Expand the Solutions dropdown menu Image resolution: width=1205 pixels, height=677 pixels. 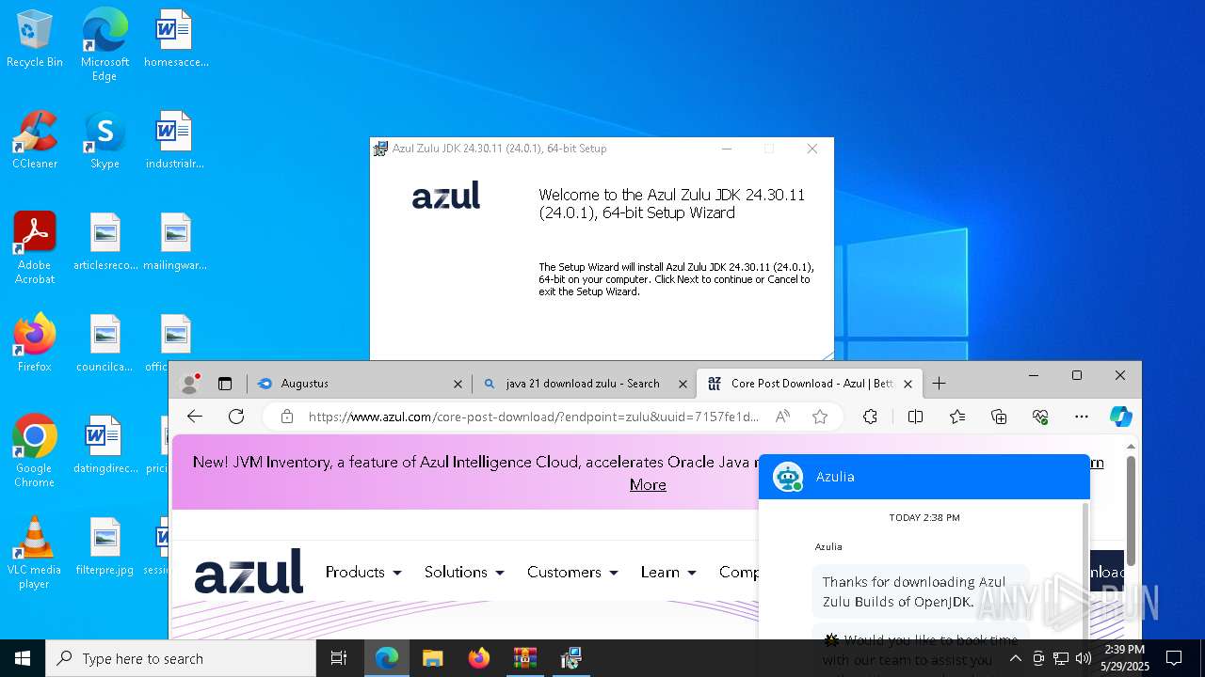point(464,572)
